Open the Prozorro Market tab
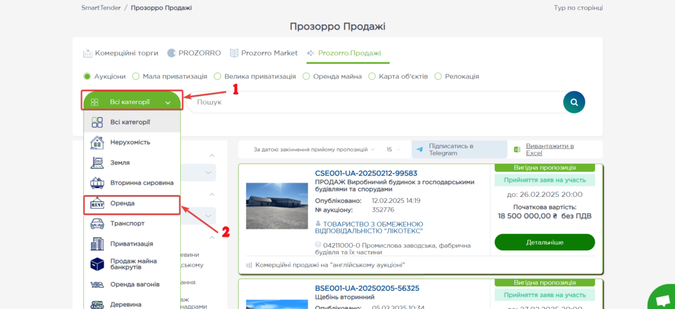Image resolution: width=675 pixels, height=309 pixels. tap(264, 53)
